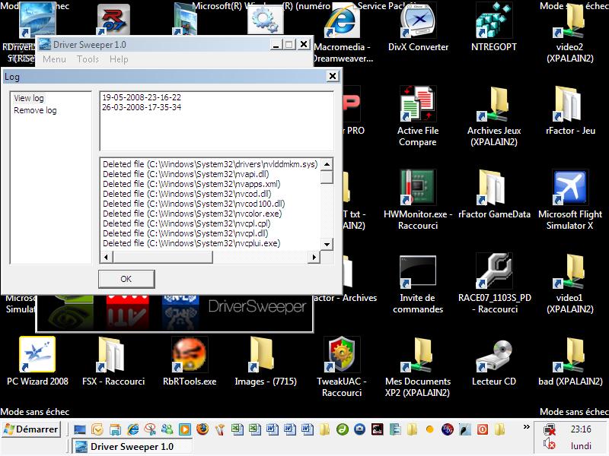Select the nvapi.dll deleted file line
The width and height of the screenshot is (609, 456).
[x=186, y=174]
